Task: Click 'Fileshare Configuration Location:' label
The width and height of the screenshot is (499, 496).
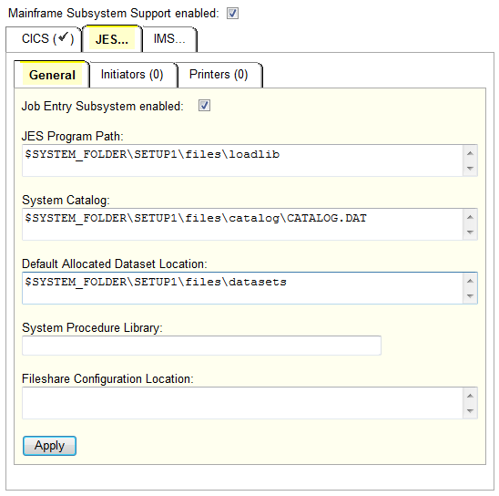Action: pyautogui.click(x=107, y=378)
